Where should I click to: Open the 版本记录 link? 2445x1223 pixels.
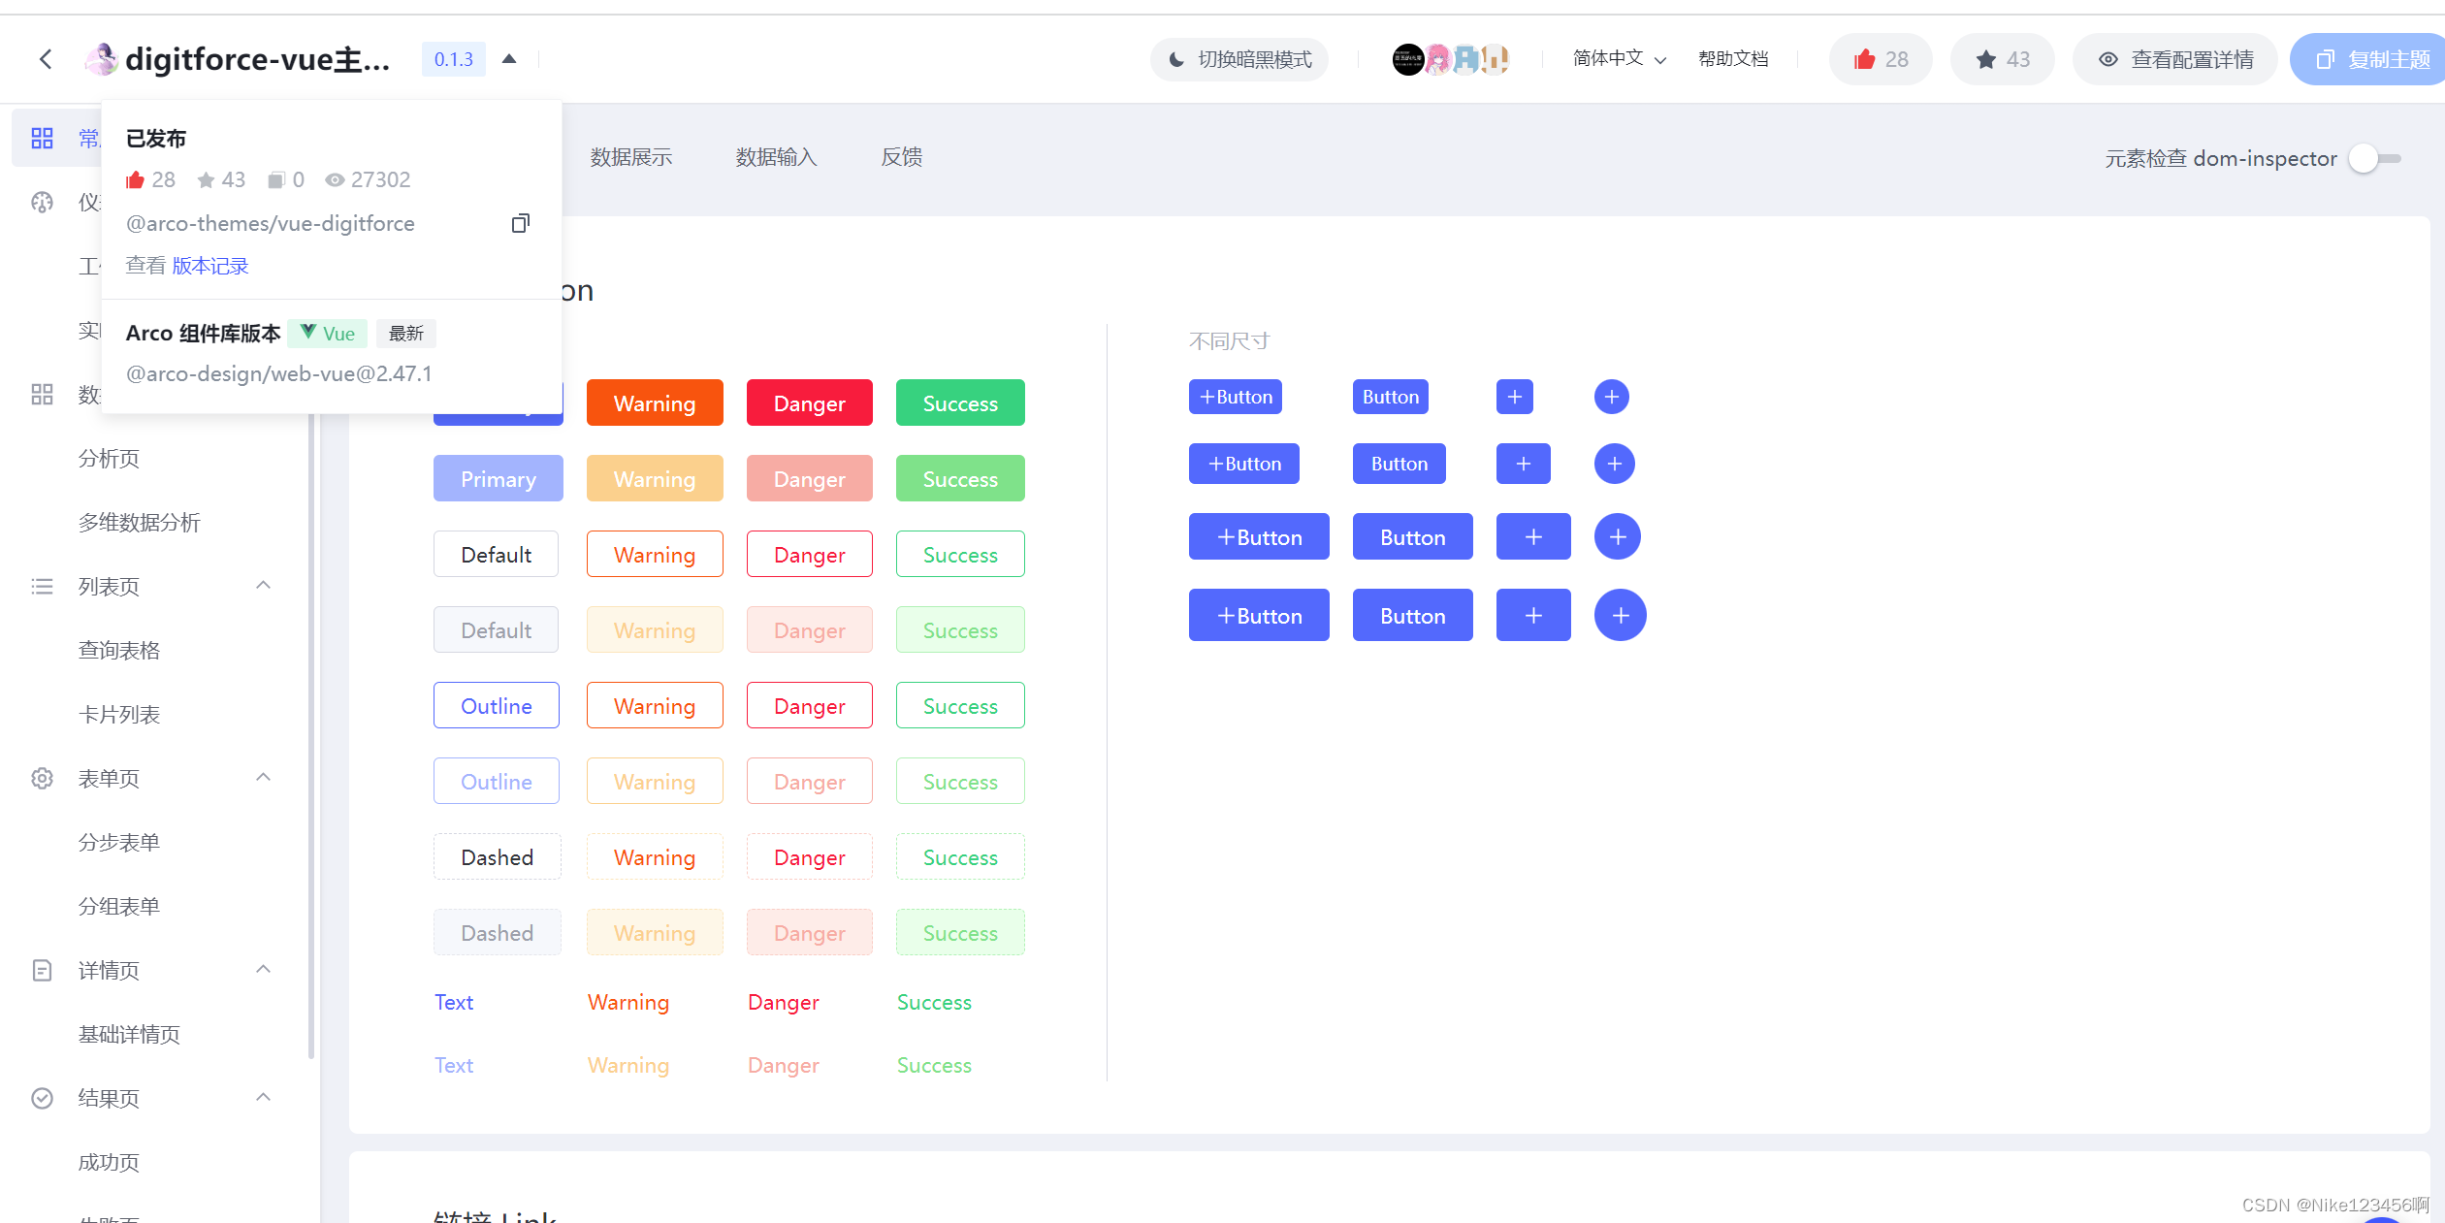[209, 266]
